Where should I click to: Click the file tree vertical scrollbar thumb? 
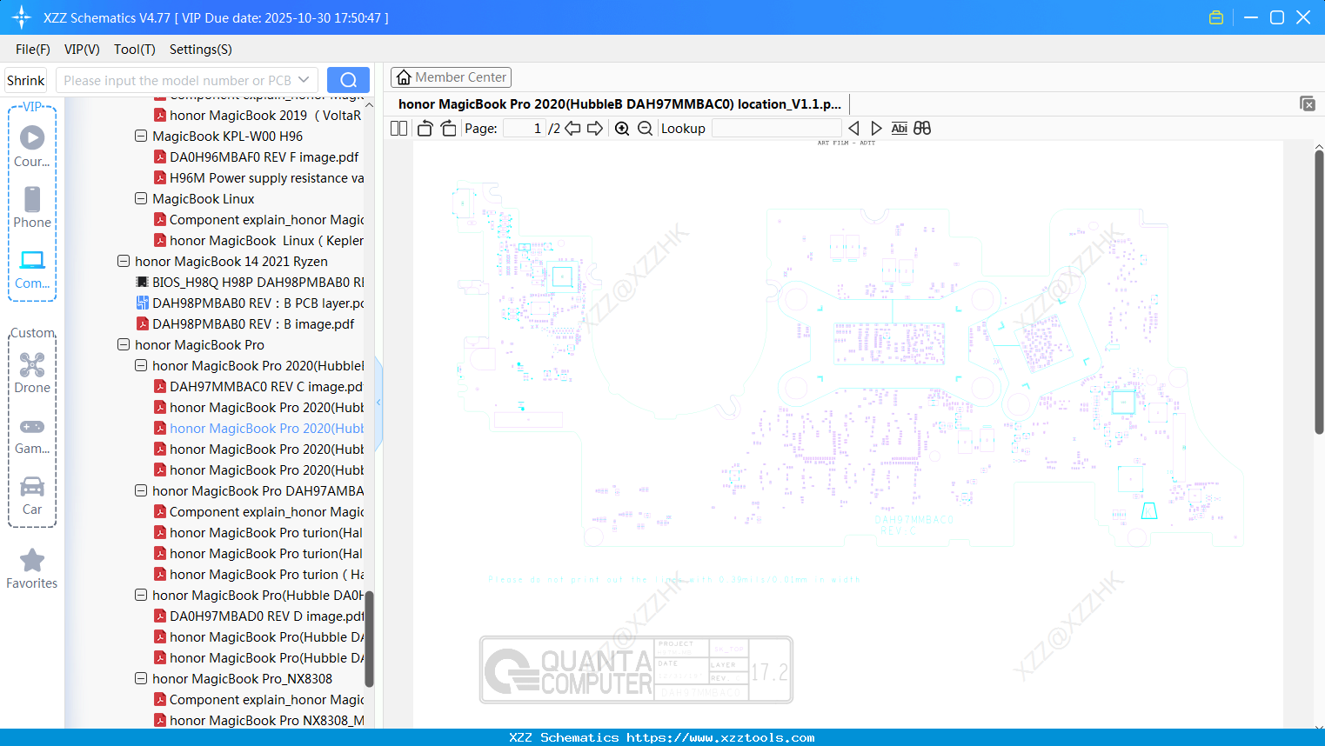point(369,639)
